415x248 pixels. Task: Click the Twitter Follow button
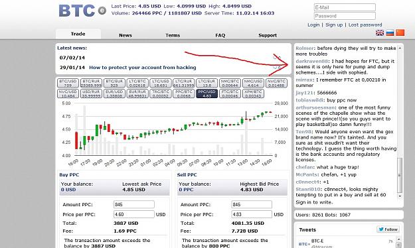click(388, 229)
